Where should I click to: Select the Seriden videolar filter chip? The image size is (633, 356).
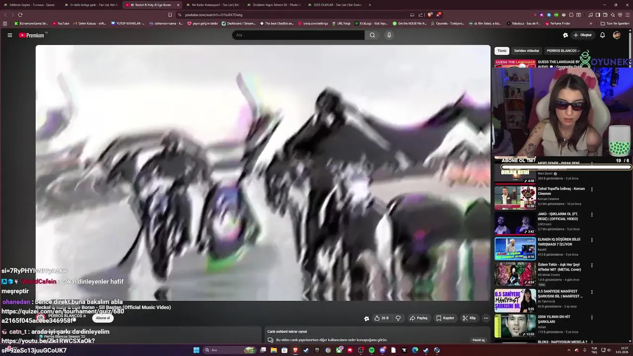(x=527, y=51)
